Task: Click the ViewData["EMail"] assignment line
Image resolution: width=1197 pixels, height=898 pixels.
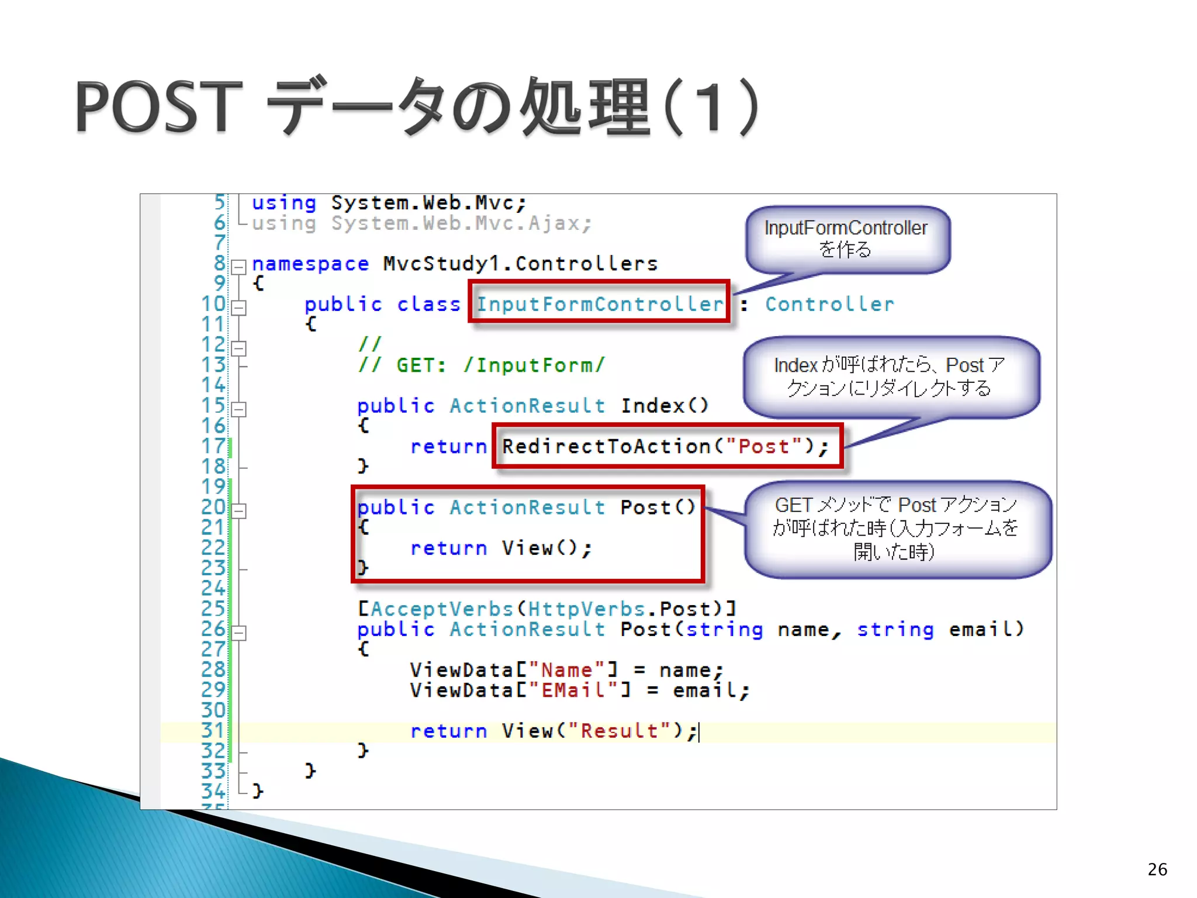Action: [579, 690]
